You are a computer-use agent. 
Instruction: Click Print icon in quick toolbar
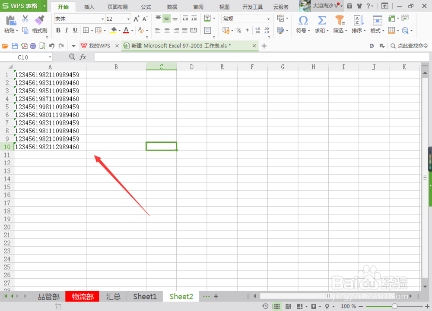point(33,46)
